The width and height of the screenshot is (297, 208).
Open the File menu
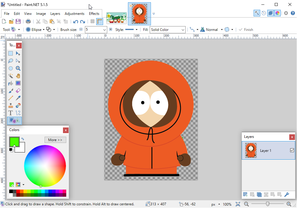click(x=7, y=14)
